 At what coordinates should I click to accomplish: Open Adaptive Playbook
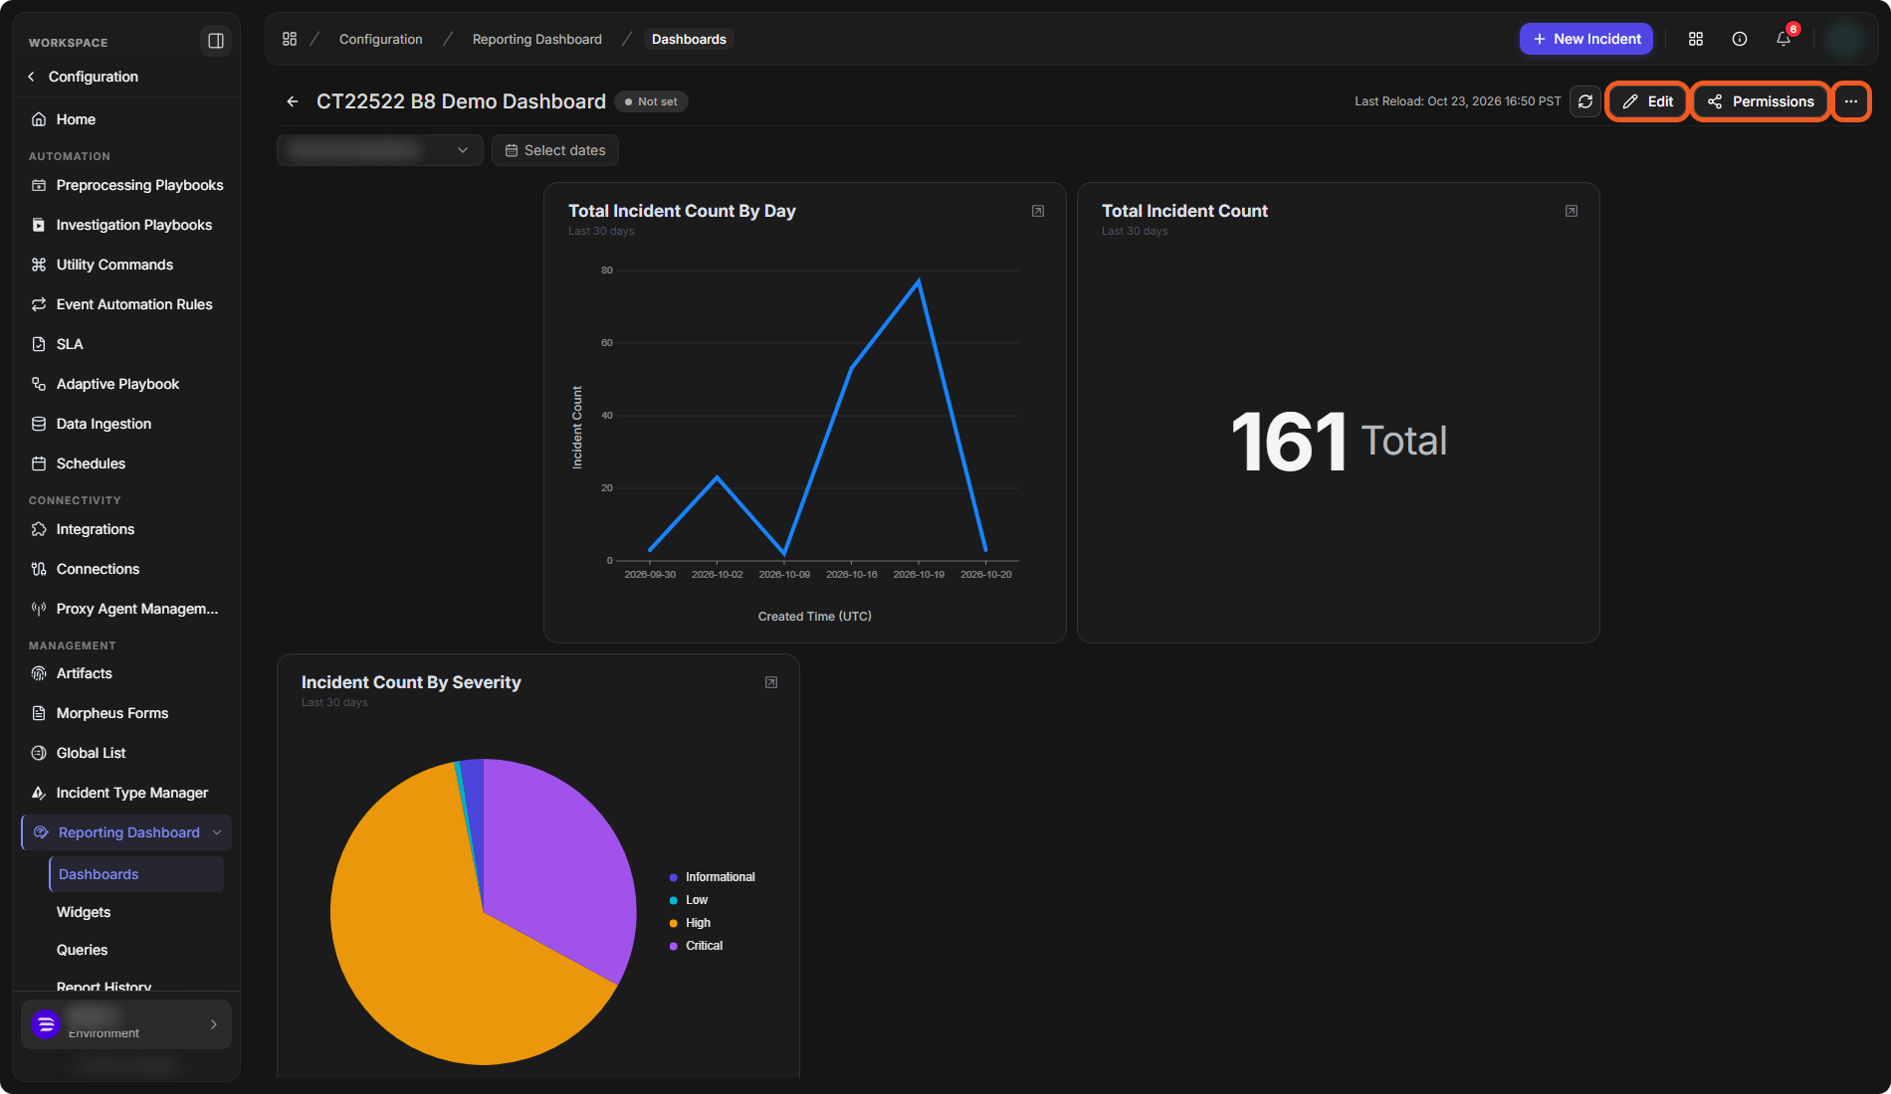(x=125, y=384)
